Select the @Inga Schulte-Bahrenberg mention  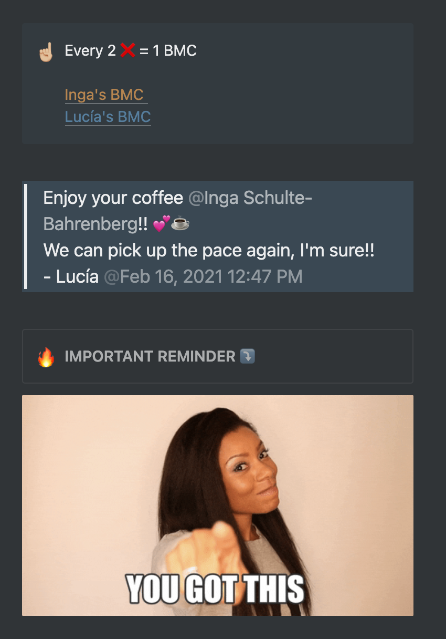click(178, 211)
